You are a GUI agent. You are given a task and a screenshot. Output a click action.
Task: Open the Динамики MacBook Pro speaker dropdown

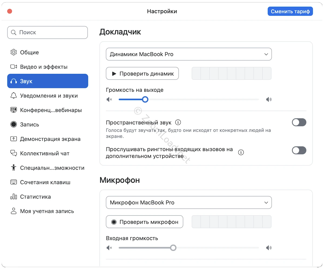point(188,54)
